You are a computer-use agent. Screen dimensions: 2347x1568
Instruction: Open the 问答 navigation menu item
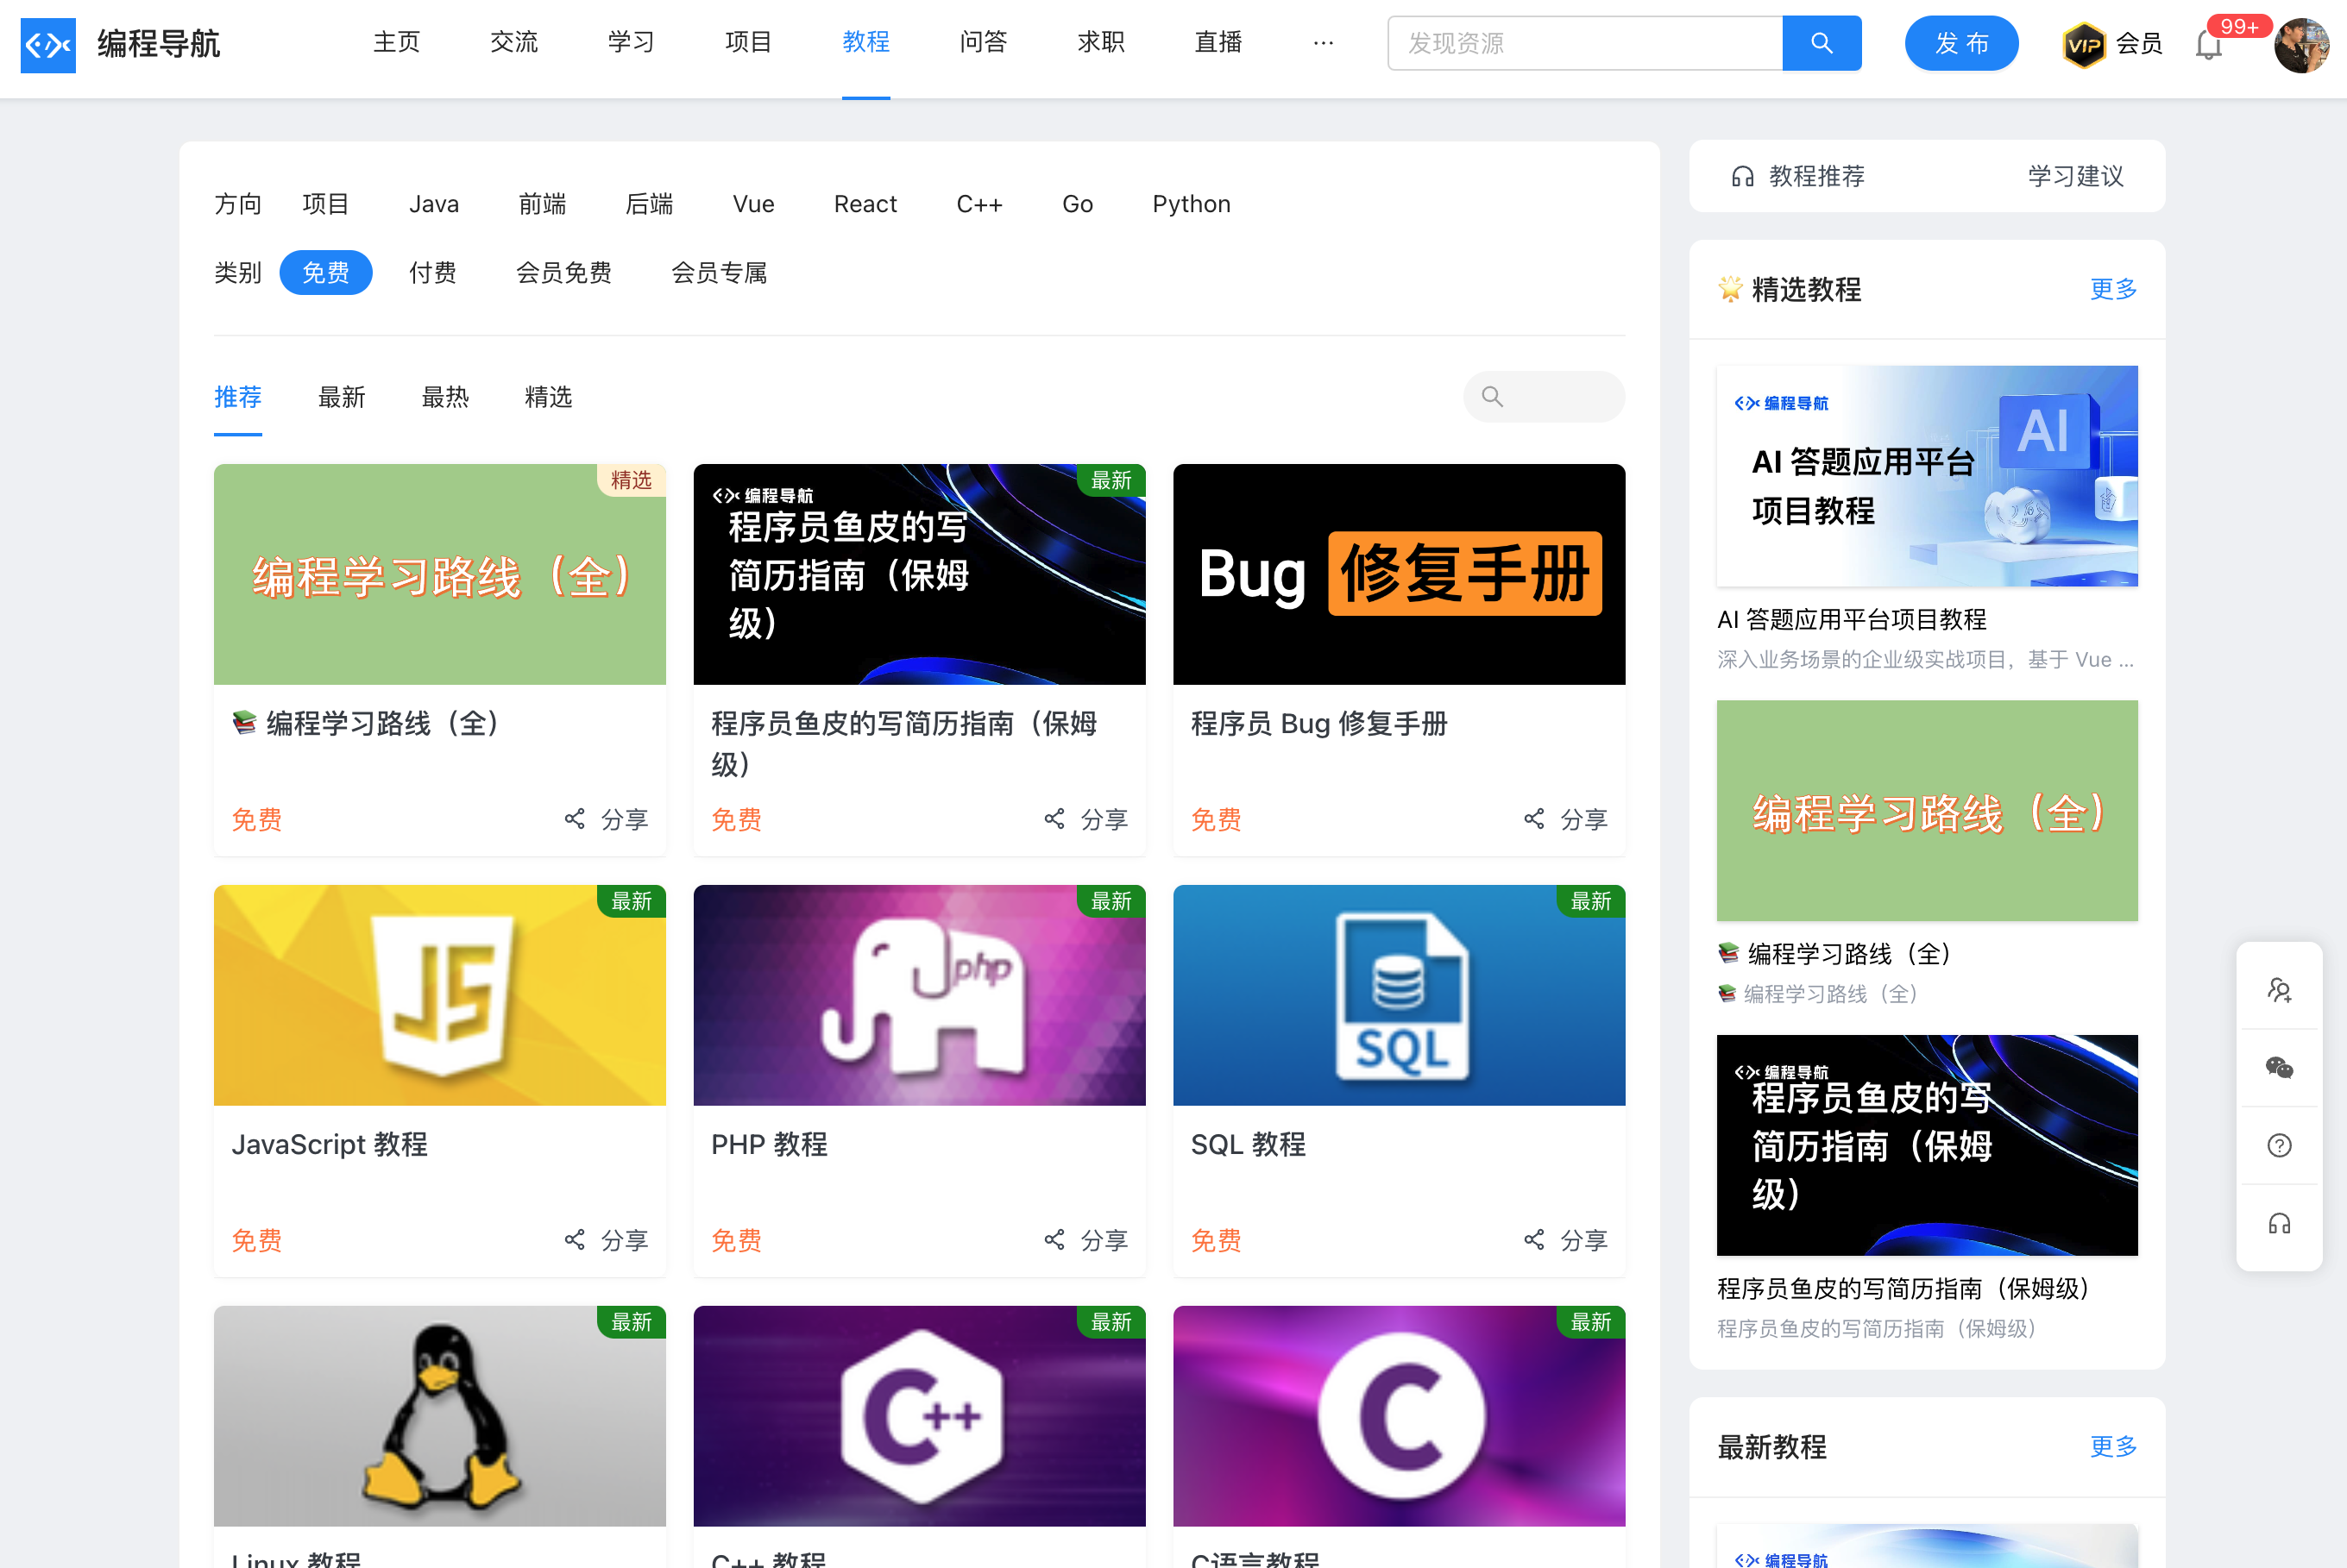click(x=983, y=42)
